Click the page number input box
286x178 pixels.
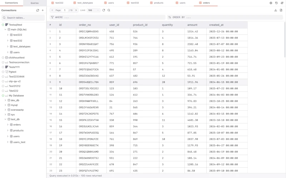pyautogui.click(x=65, y=10)
